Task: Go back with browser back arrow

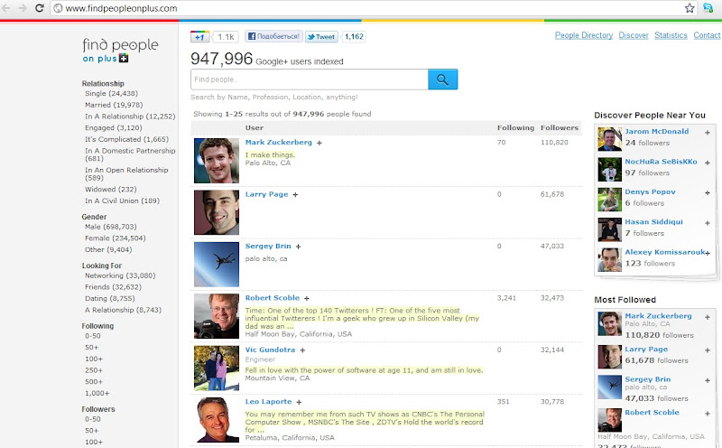Action: (x=6, y=8)
